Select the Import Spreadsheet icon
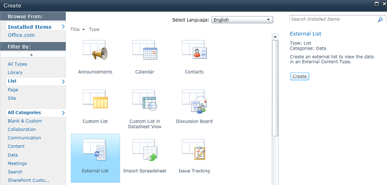The width and height of the screenshot is (387, 185). pyautogui.click(x=144, y=150)
